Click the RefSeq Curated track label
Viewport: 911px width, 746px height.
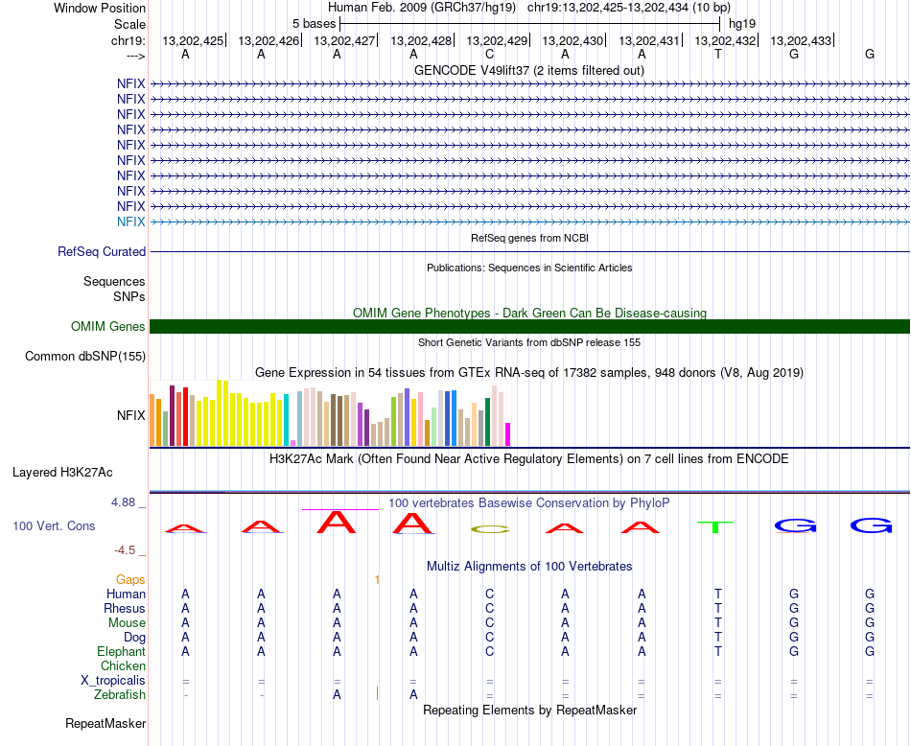coord(102,251)
